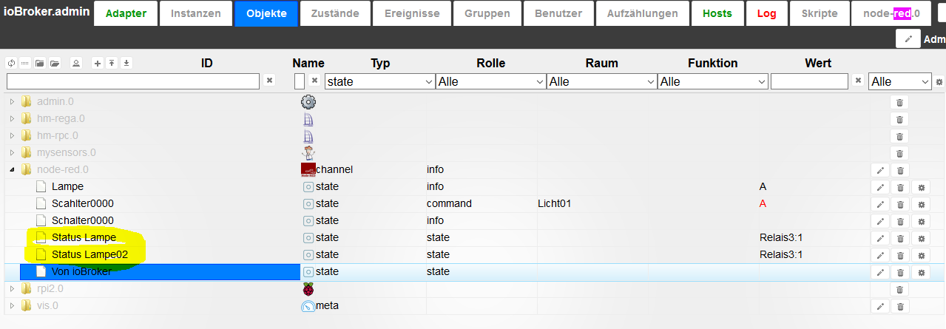The image size is (946, 329).
Task: Edit the Schalter0000 object
Action: click(880, 221)
